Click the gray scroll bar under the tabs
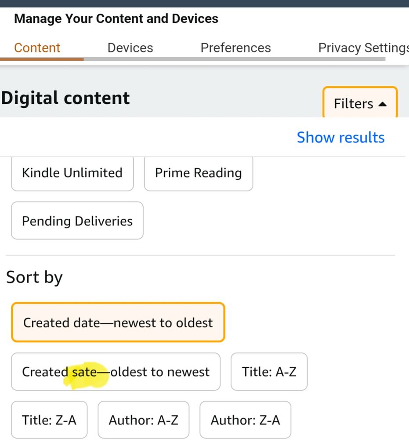Image resolution: width=409 pixels, height=440 pixels. point(234,59)
